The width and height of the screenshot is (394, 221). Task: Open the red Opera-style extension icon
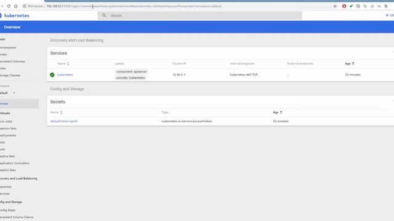(x=344, y=6)
